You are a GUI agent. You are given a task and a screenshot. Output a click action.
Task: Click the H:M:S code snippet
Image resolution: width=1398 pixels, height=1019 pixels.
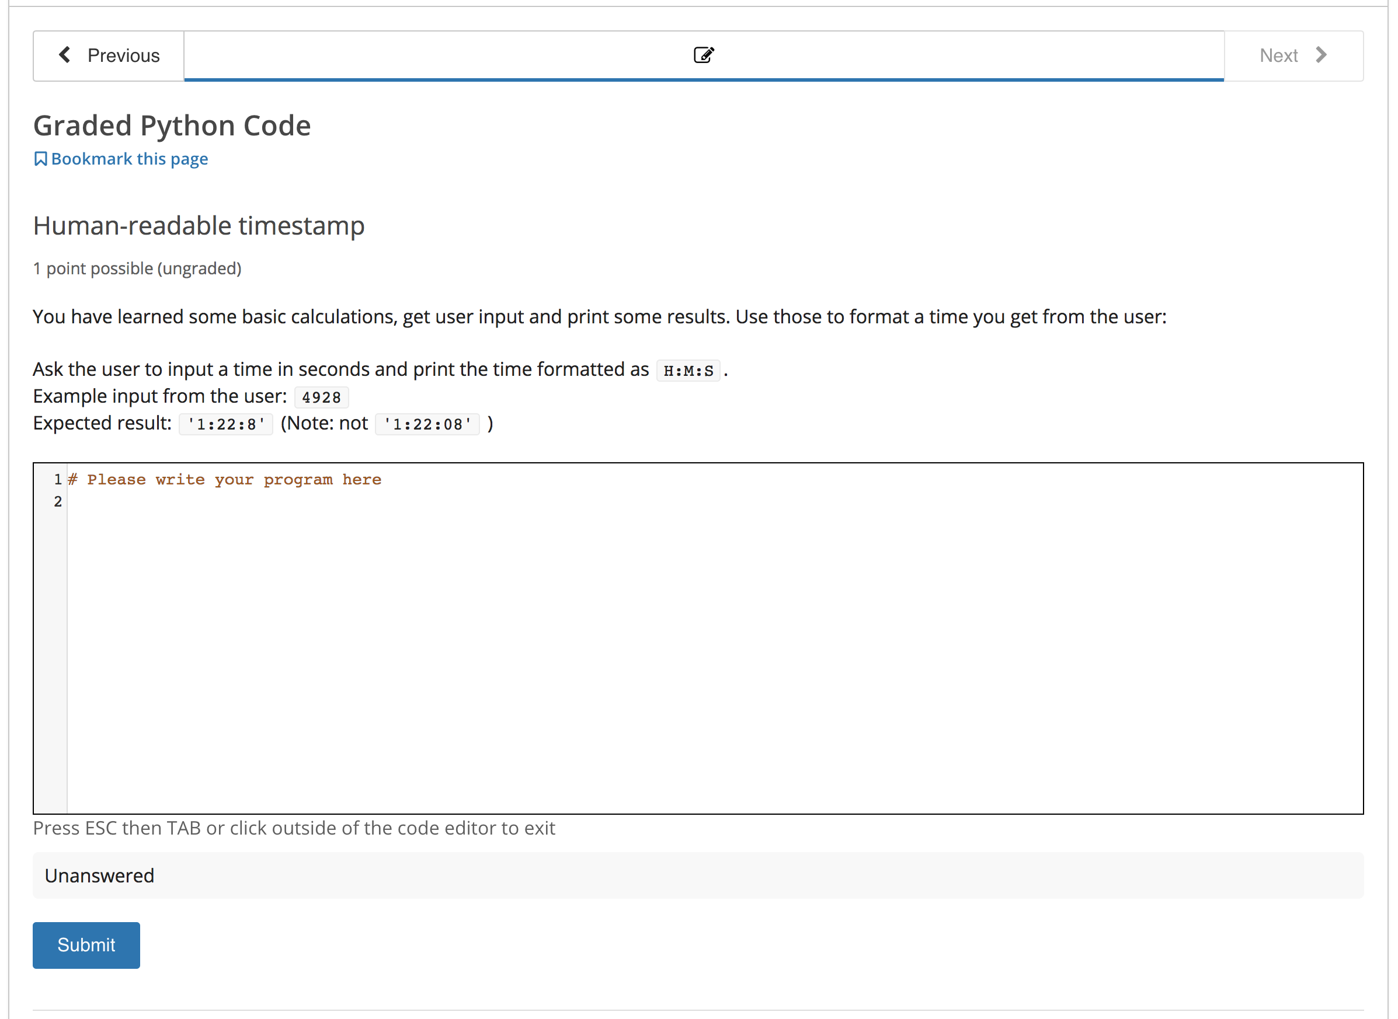(x=687, y=371)
